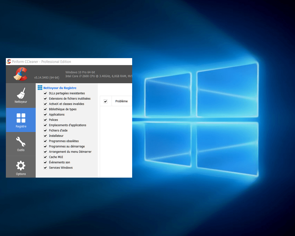Viewport: 295px width, 236px height.
Task: Uncheck Programmes au démarrage
Action: [45, 146]
